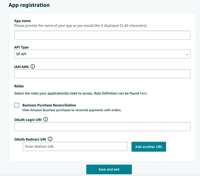Click the App name field label

tap(22, 21)
